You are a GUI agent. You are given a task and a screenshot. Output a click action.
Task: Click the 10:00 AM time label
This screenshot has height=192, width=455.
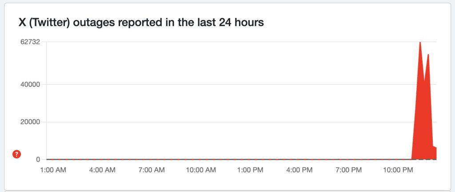(x=201, y=170)
